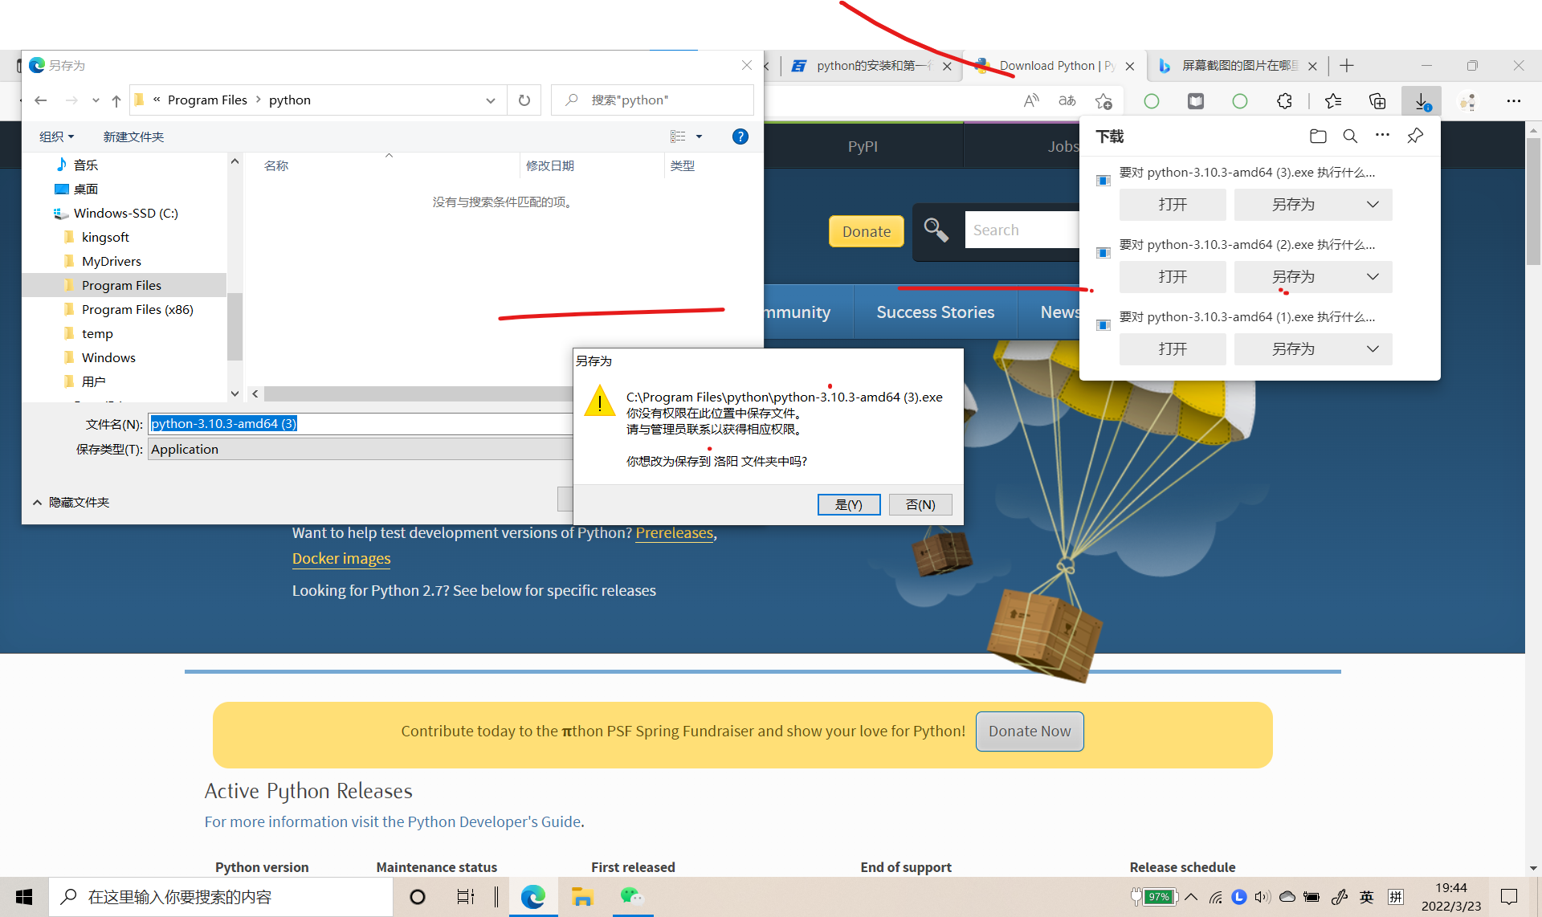
Task: Click the back arrow in Save As dialog
Action: point(41,100)
